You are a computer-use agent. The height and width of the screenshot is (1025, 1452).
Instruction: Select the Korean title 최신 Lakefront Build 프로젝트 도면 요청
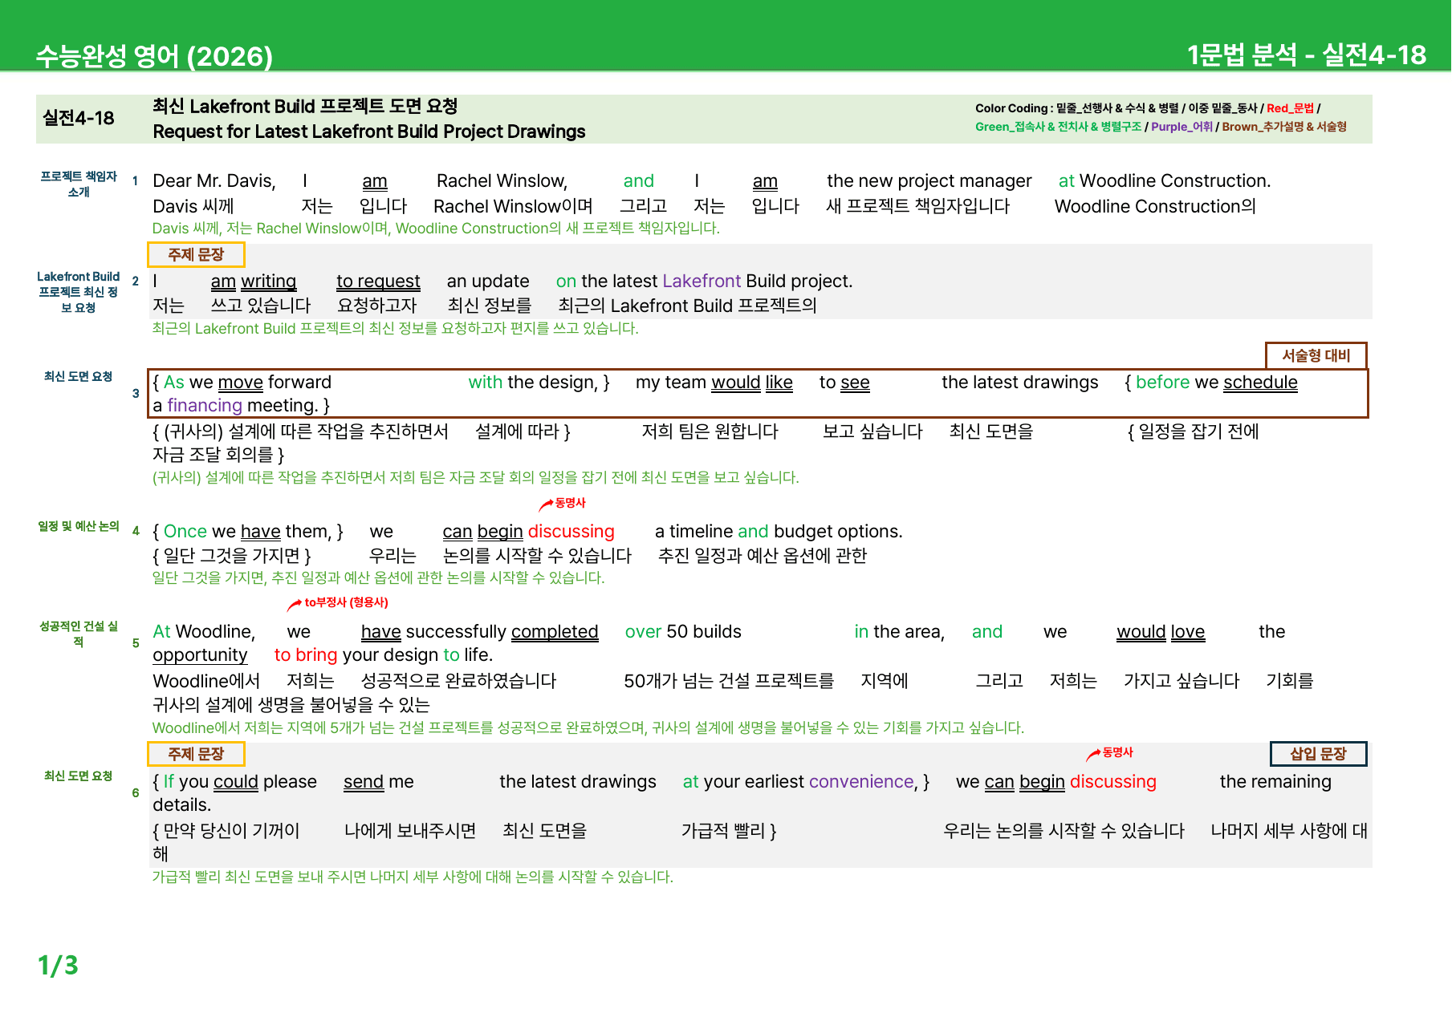[305, 106]
